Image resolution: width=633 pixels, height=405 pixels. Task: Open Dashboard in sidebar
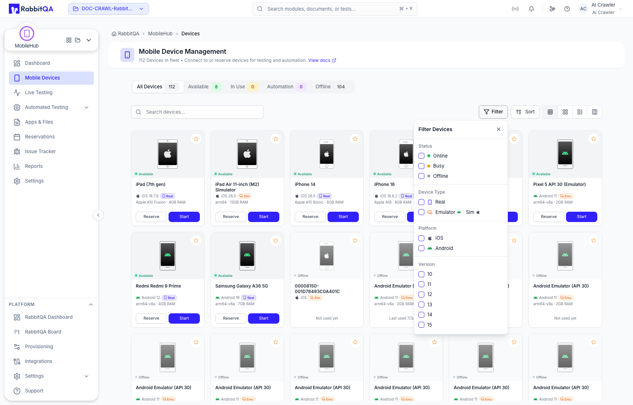pos(51,63)
